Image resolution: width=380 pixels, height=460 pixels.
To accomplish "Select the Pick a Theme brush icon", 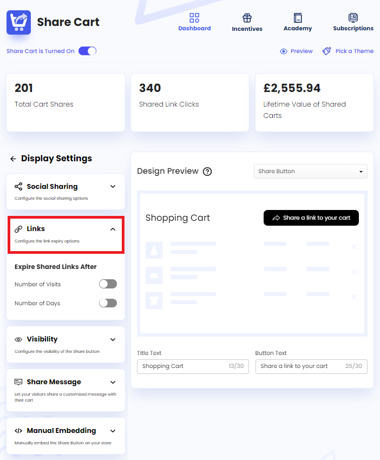I will (326, 50).
